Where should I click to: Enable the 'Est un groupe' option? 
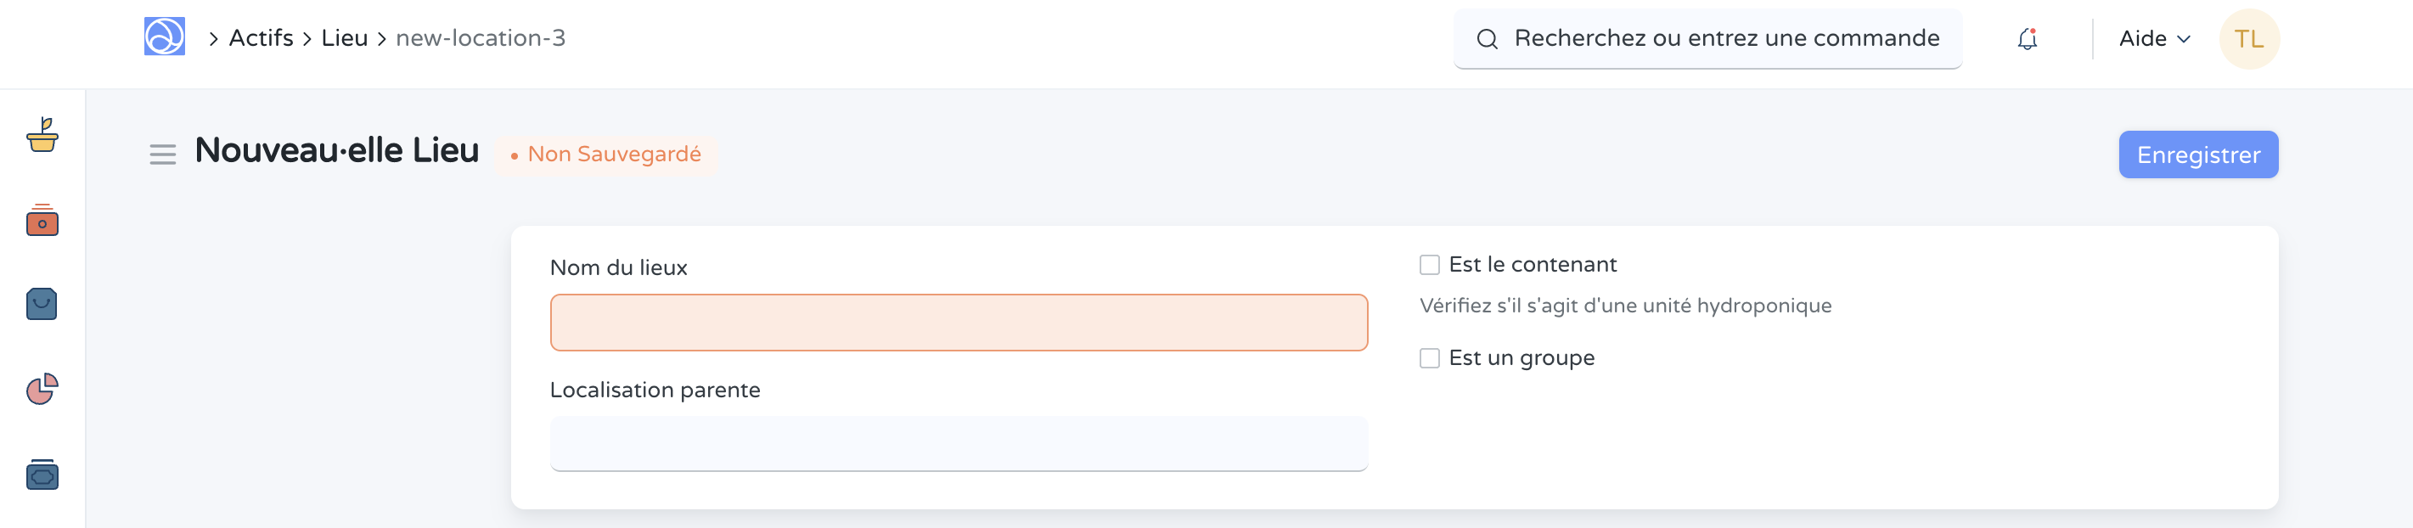[1428, 357]
